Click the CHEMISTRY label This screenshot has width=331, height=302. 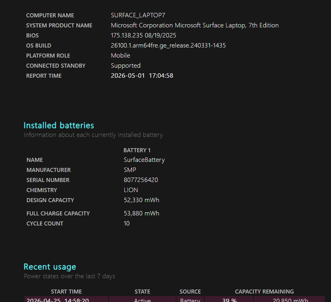tap(42, 190)
